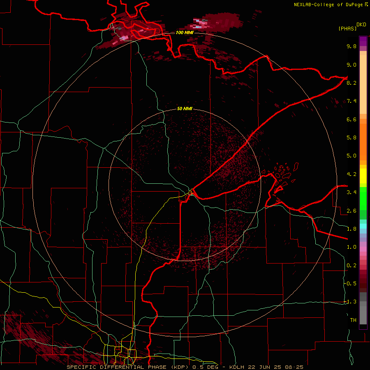Click the 2.6 value on color scale
Image resolution: width=370 pixels, height=370 pixels.
pyautogui.click(x=351, y=211)
